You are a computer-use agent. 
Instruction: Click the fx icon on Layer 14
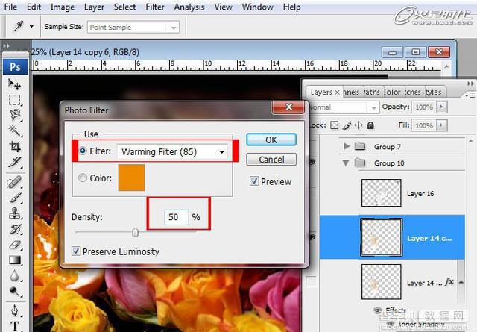click(449, 282)
